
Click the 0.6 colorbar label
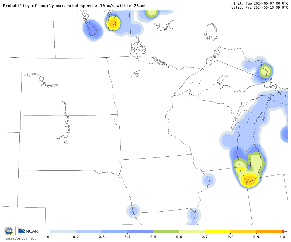pyautogui.click(x=179, y=237)
